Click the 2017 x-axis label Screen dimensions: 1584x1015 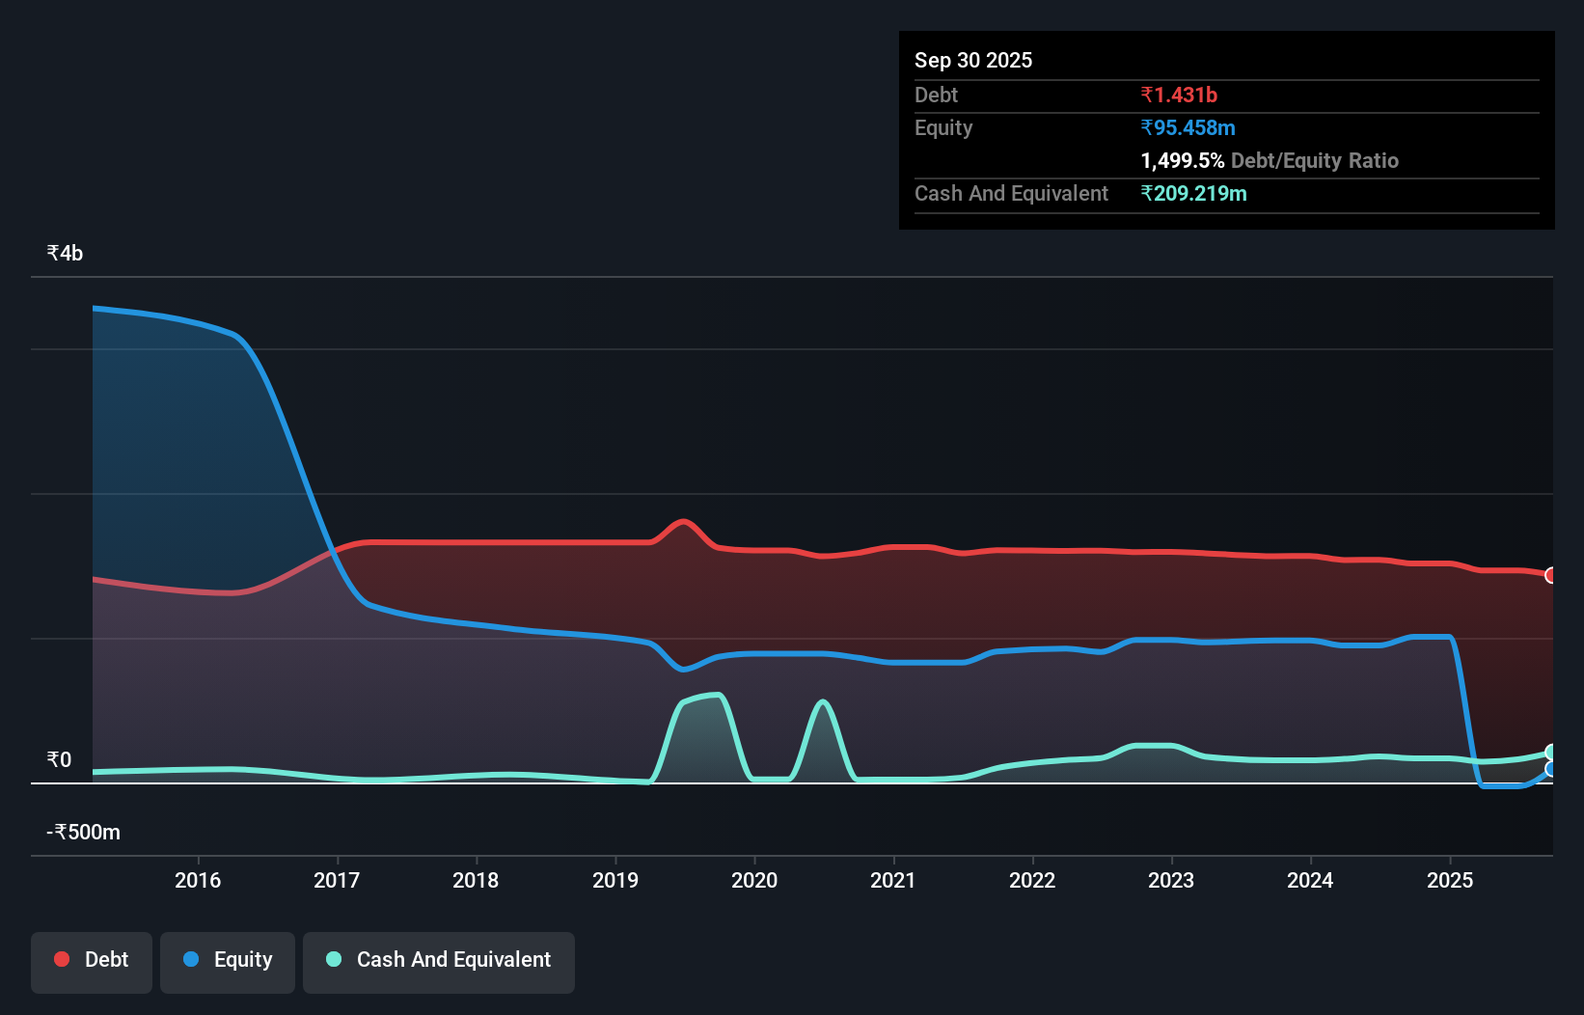coord(337,880)
